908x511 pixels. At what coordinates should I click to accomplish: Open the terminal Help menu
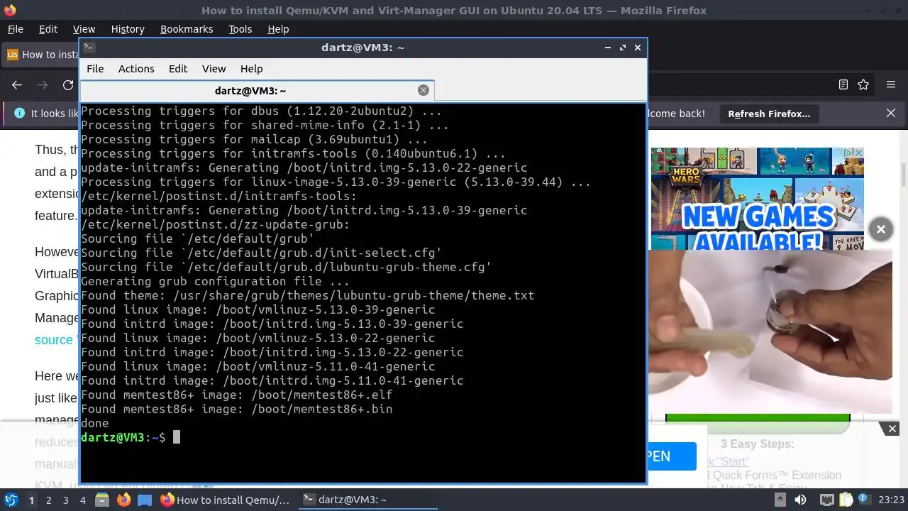(251, 69)
